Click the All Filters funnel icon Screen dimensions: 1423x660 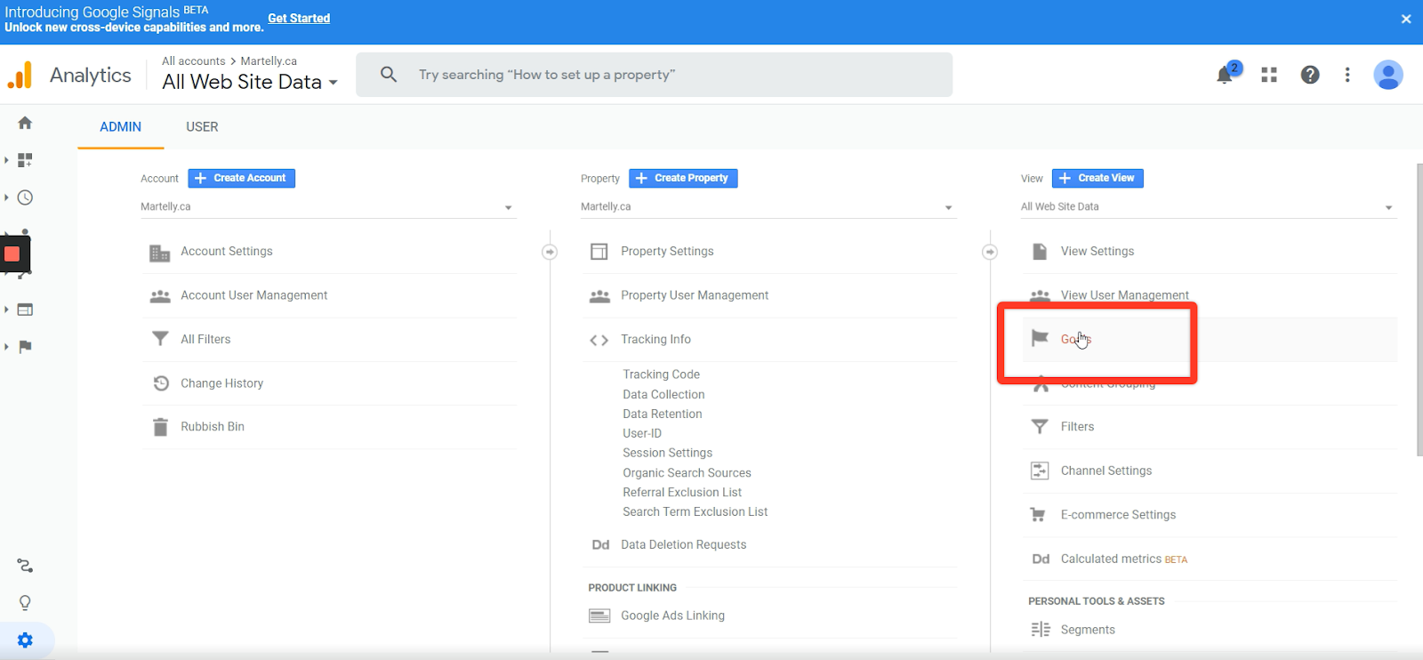click(x=160, y=339)
